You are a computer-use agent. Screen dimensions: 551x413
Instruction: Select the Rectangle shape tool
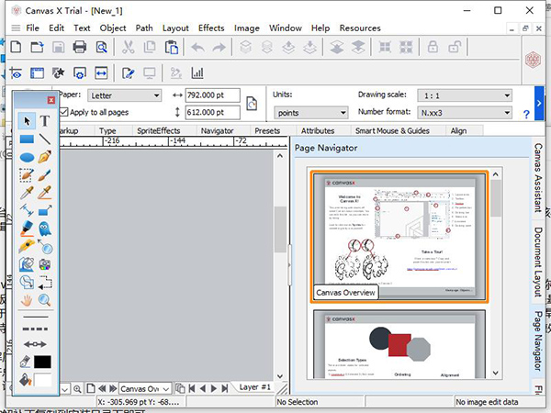(27, 140)
